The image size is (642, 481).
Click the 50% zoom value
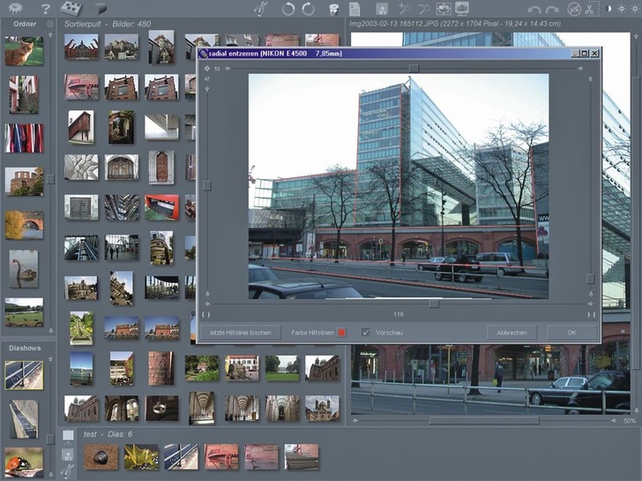(630, 421)
